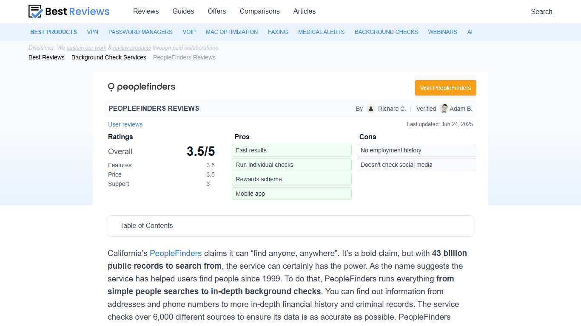581x326 pixels.
Task: Click Richard C.'s author avatar icon
Action: coord(370,109)
